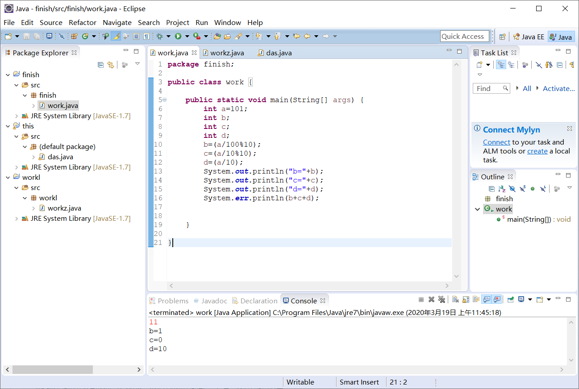Click the Quick Access search field
579x389 pixels.
pyautogui.click(x=464, y=37)
